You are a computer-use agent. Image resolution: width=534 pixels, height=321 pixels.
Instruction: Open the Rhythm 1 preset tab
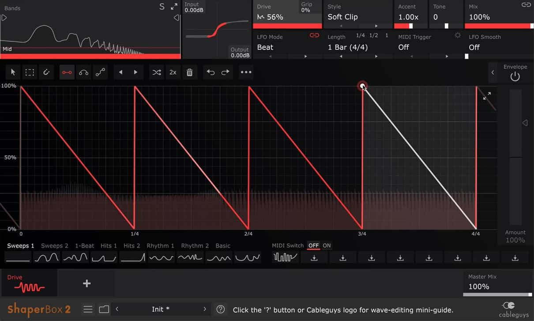(x=160, y=246)
